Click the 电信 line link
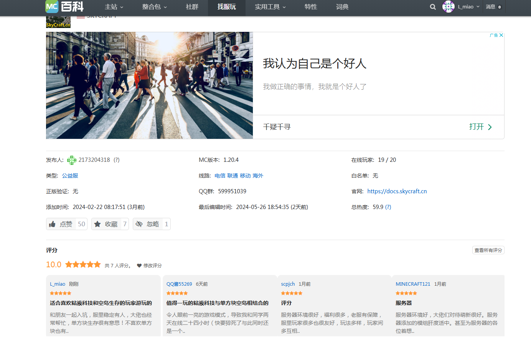 pos(220,176)
